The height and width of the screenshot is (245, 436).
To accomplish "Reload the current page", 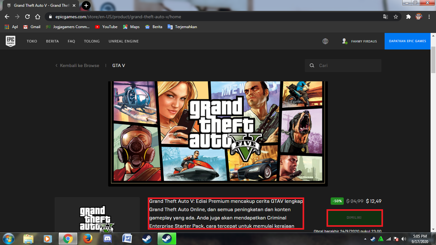I will point(28,17).
